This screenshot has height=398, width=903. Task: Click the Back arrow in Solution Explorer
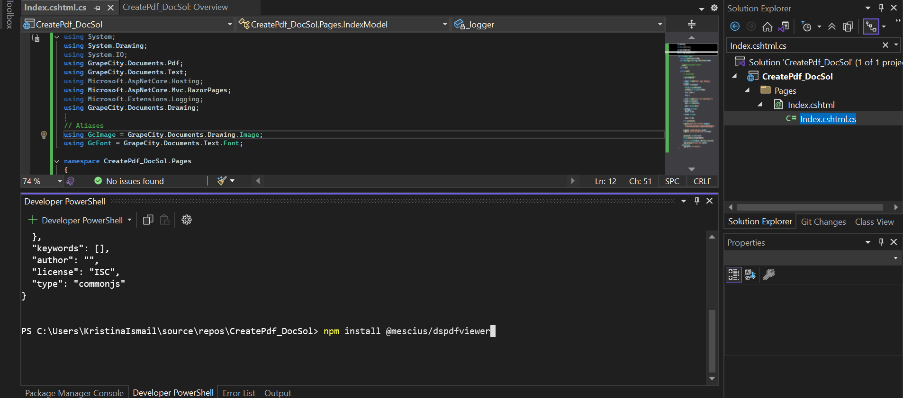[735, 27]
